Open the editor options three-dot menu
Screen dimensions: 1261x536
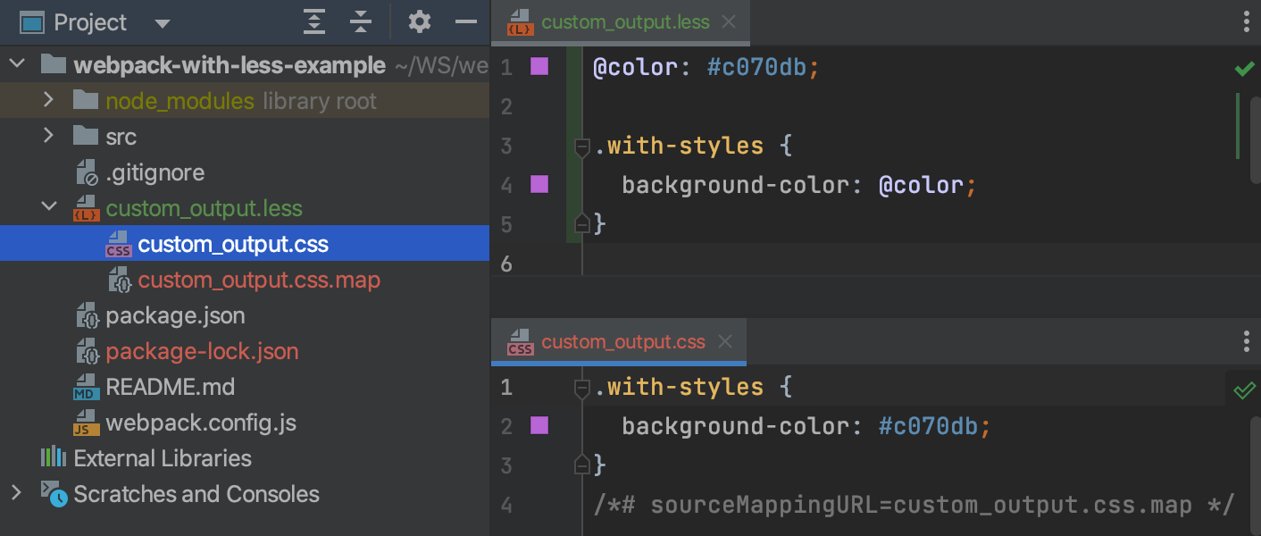[1246, 21]
